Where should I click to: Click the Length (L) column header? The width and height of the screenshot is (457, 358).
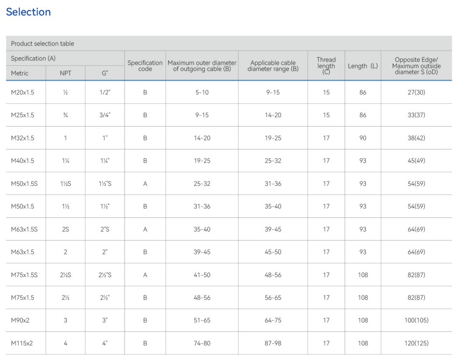[x=363, y=66]
